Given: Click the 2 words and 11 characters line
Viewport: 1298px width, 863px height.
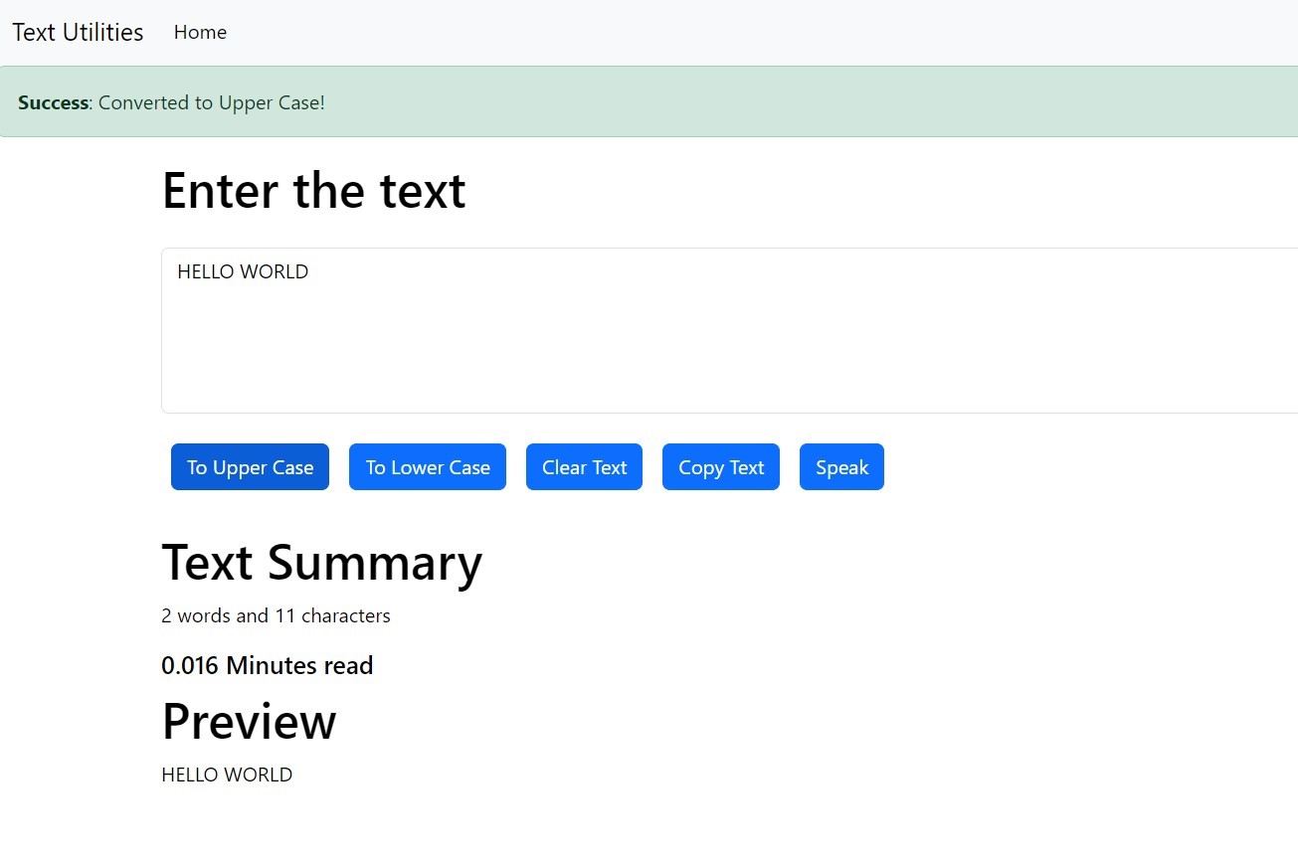Looking at the screenshot, I should (276, 616).
